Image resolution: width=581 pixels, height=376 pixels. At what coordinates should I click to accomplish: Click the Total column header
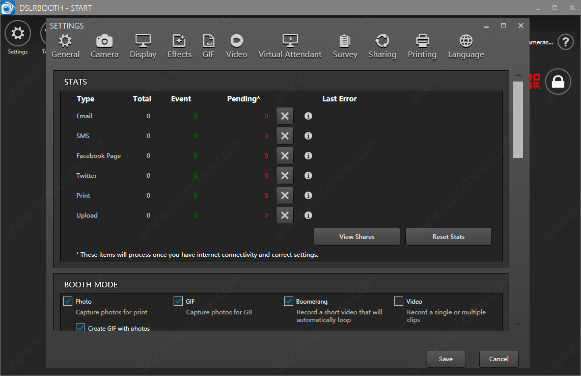(x=142, y=99)
